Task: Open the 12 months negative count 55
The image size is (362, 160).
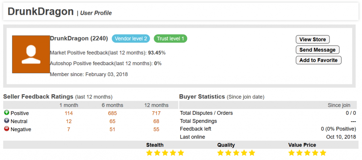Action: click(x=156, y=129)
